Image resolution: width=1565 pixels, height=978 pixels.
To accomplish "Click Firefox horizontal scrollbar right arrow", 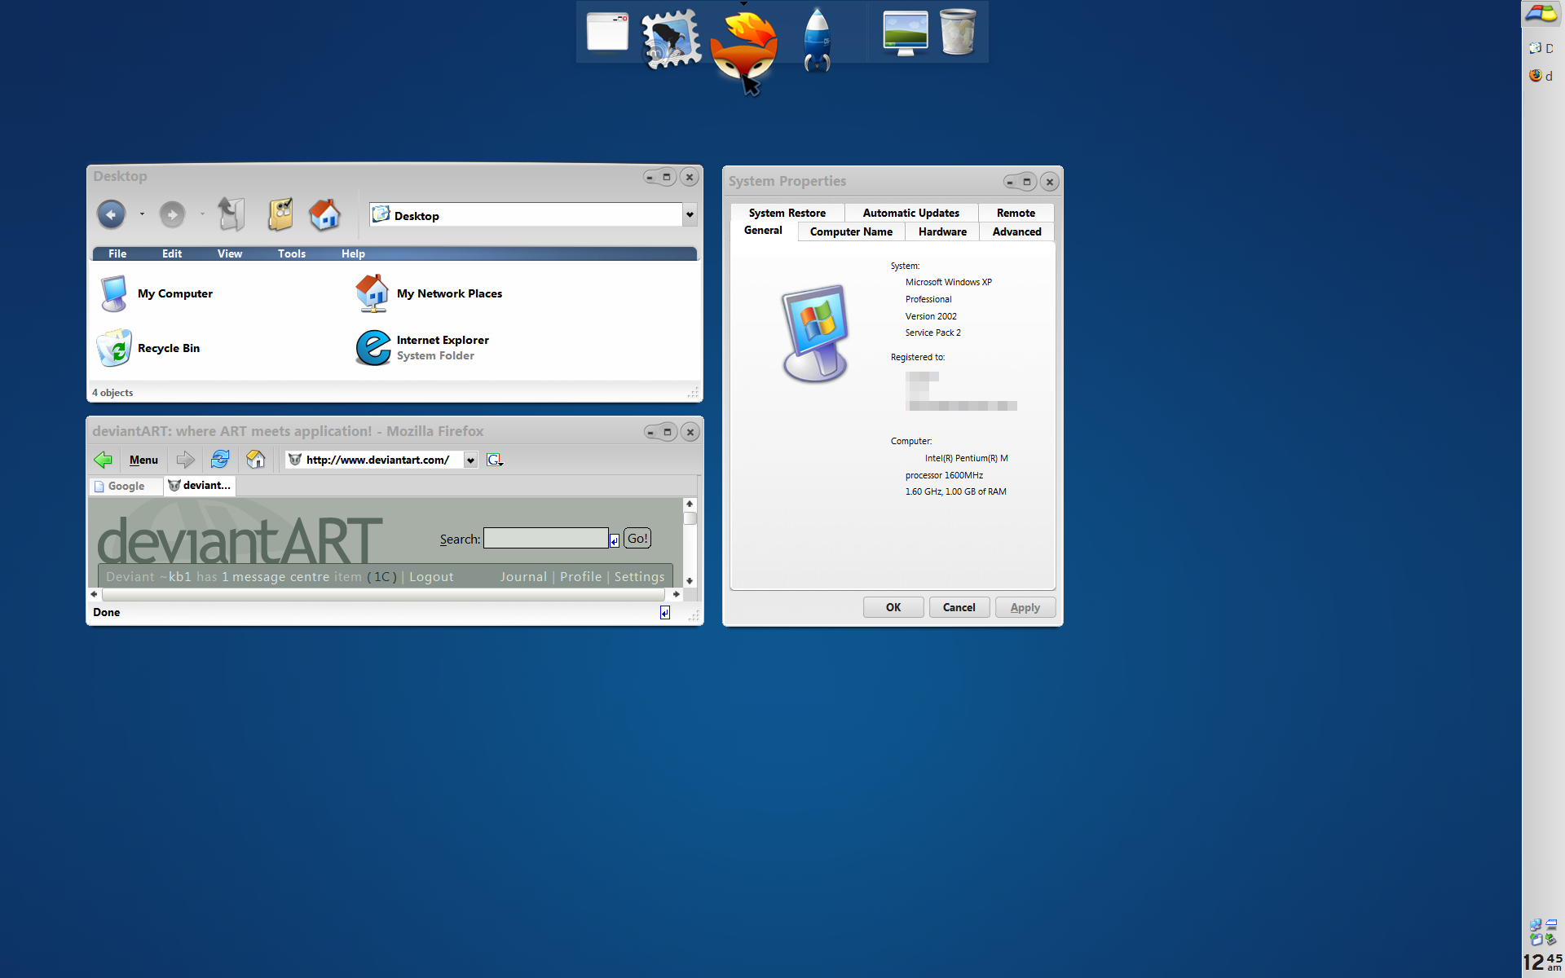I will pos(676,594).
